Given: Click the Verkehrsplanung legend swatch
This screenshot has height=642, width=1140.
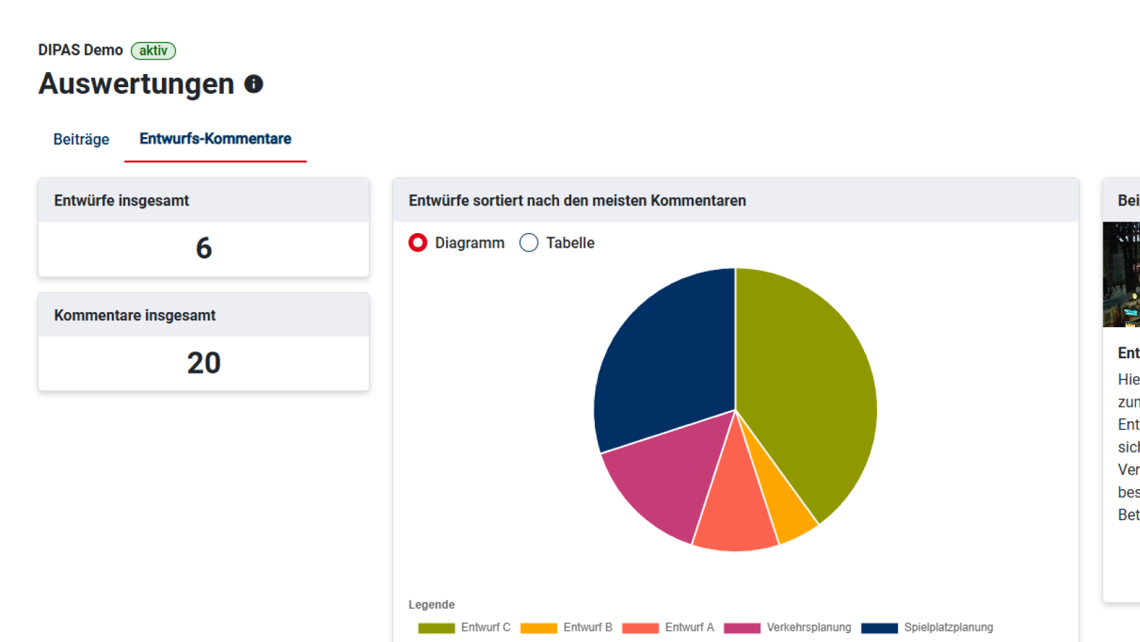Looking at the screenshot, I should (x=742, y=627).
